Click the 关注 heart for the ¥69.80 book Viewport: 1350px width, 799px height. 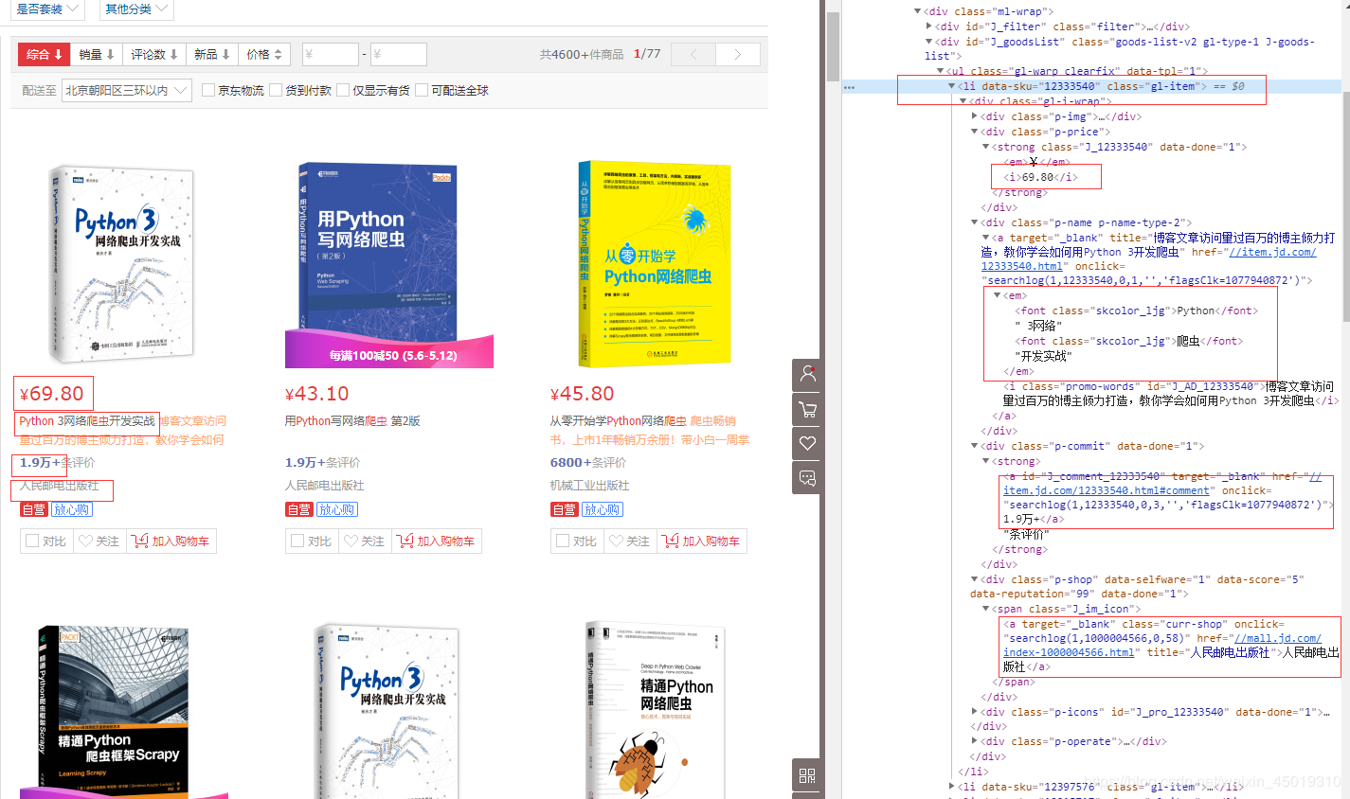(x=99, y=542)
